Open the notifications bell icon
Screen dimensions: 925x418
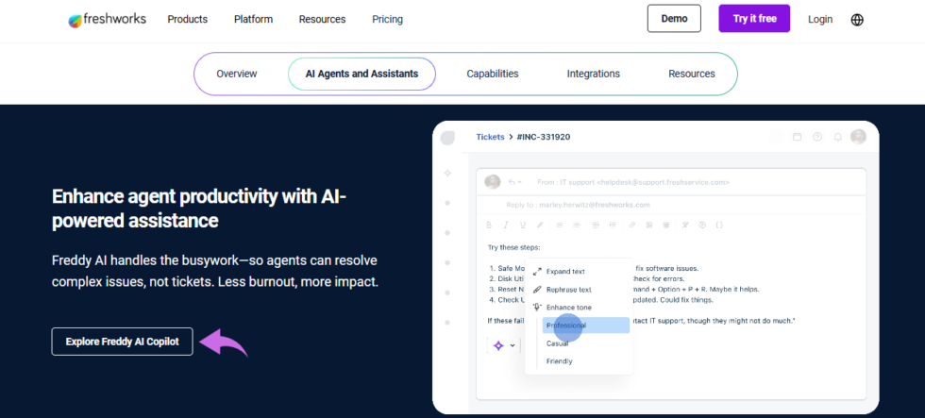(837, 137)
